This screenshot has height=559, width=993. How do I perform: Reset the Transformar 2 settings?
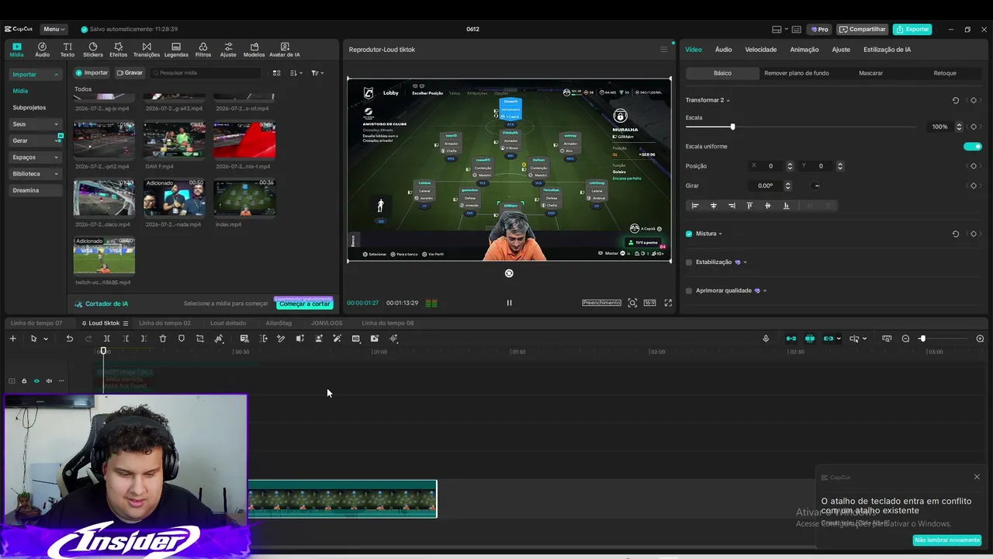click(955, 100)
